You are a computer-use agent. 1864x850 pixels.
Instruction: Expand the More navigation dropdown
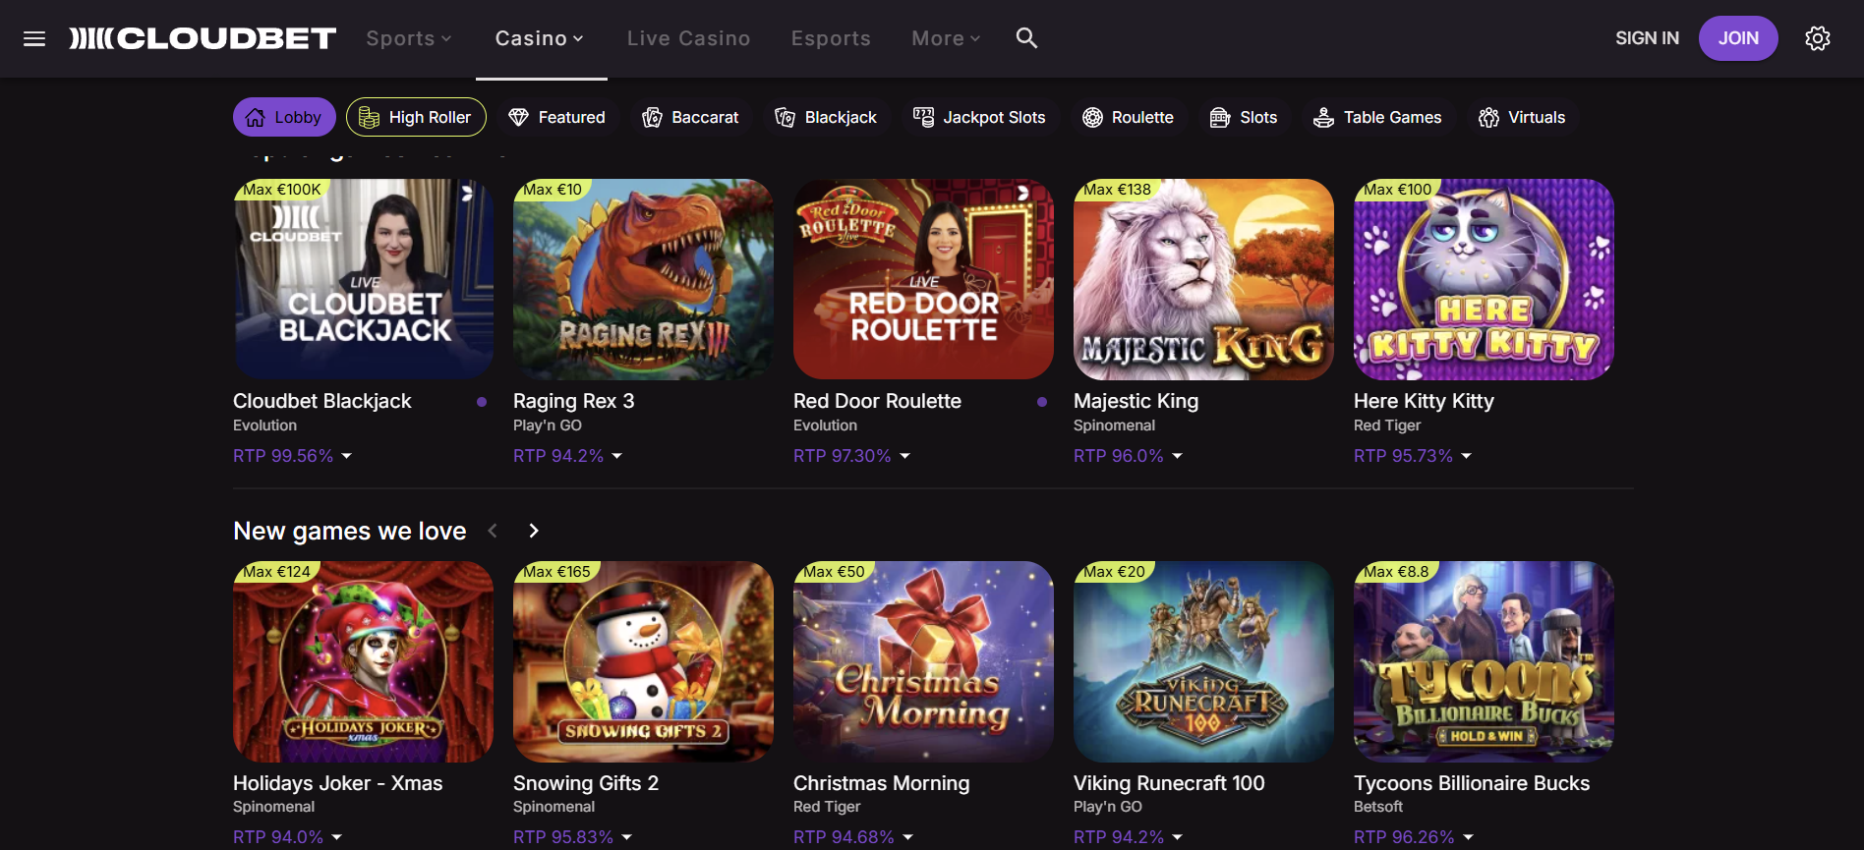[x=946, y=38]
